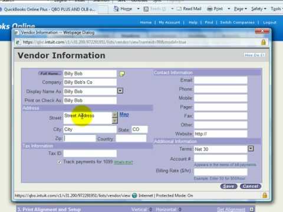This screenshot has height=212, width=283.
Task: Open the Help link in header
Action: pos(193,22)
